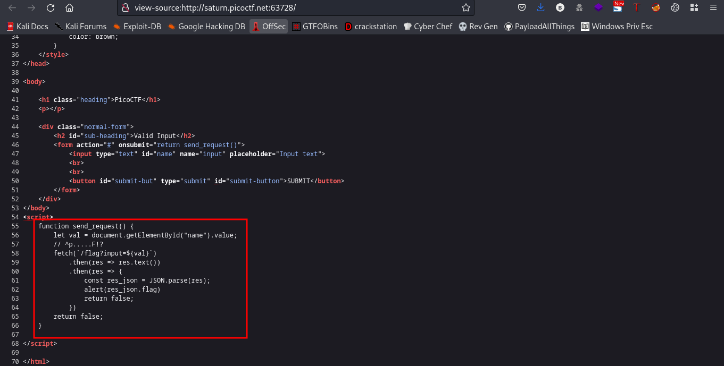Open the extension marked New
The image size is (724, 366).
[x=618, y=7]
